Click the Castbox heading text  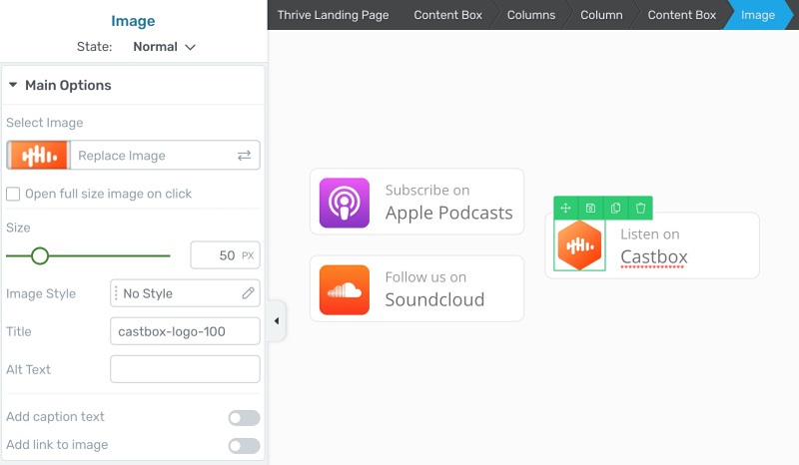654,256
